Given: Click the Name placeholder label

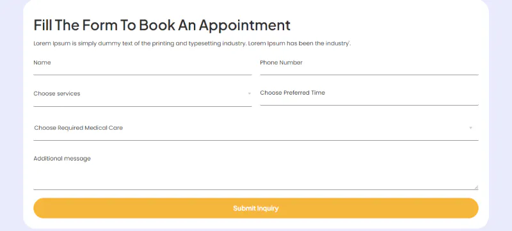Looking at the screenshot, I should 42,63.
